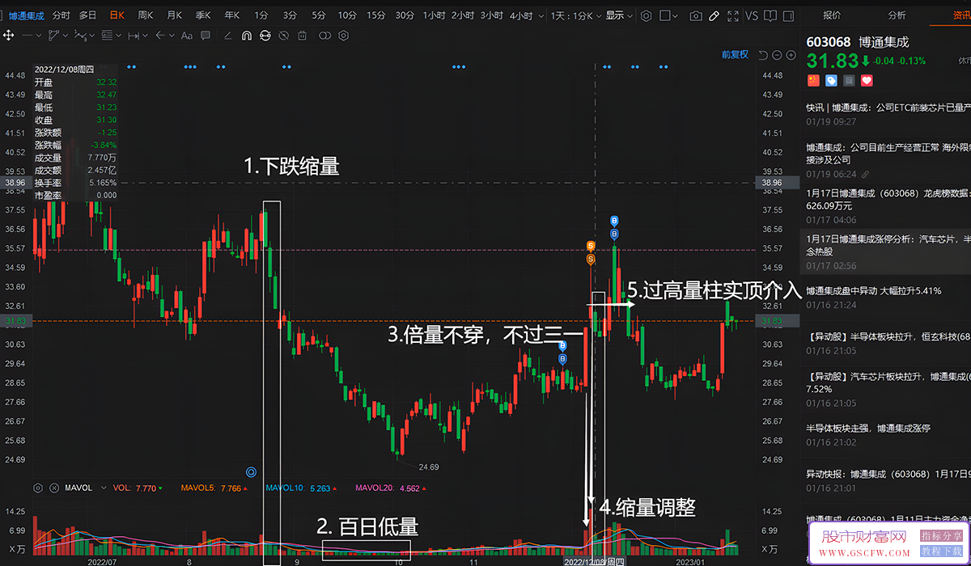This screenshot has width=971, height=566.
Task: Select the angle ruler tool
Action: click(x=227, y=35)
